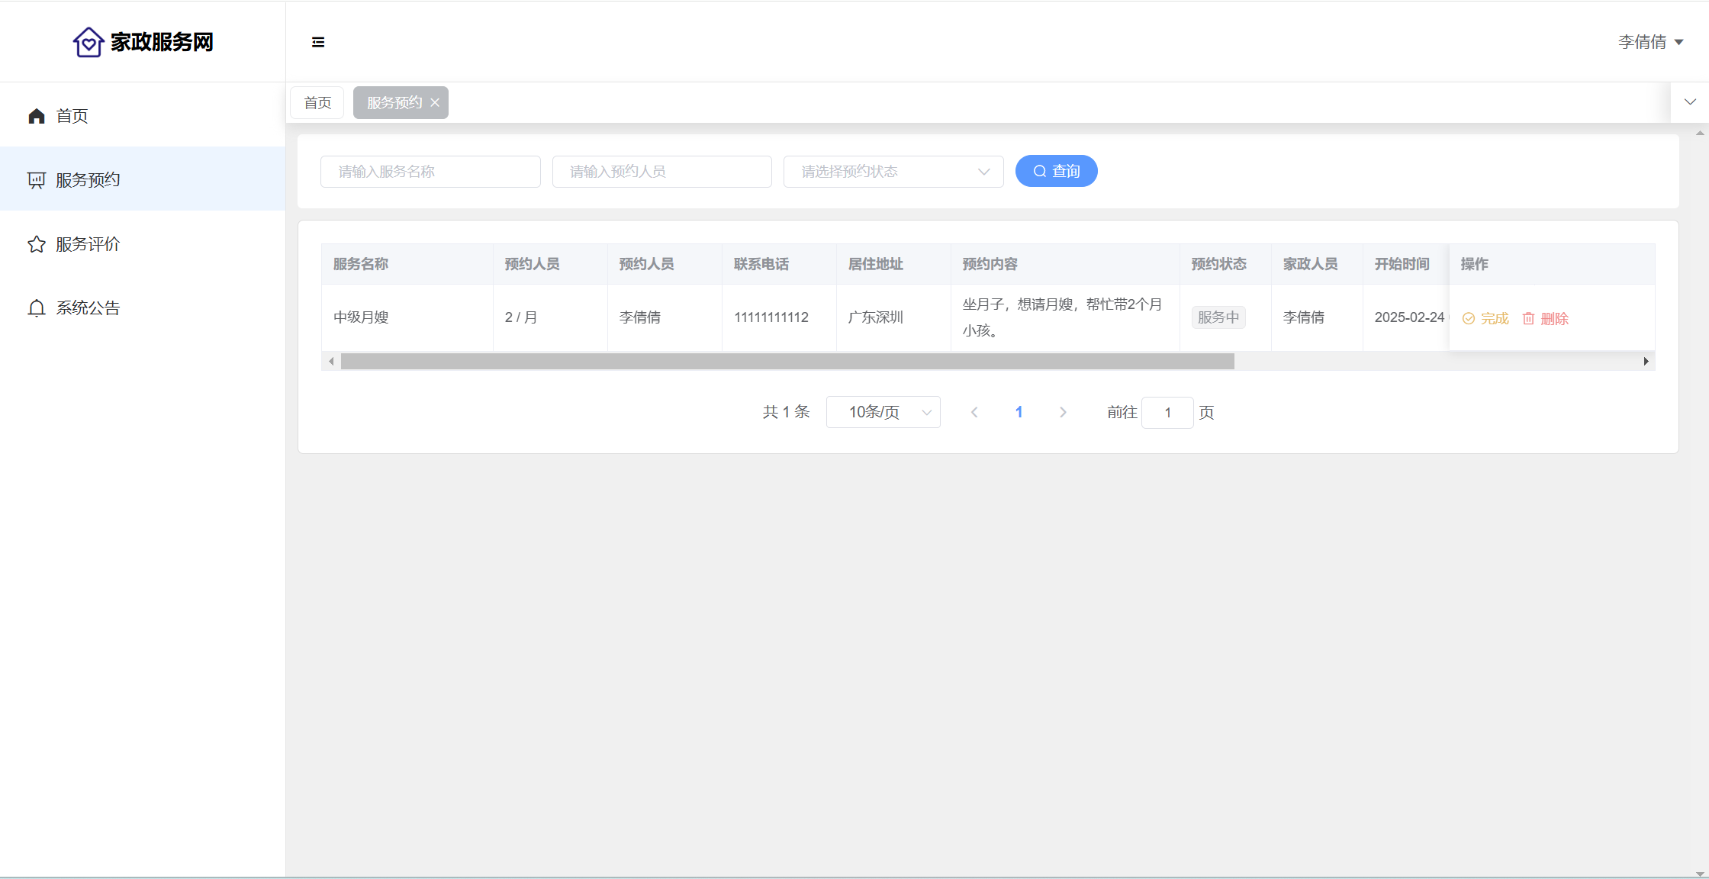
Task: Click the house logo icon
Action: click(89, 42)
